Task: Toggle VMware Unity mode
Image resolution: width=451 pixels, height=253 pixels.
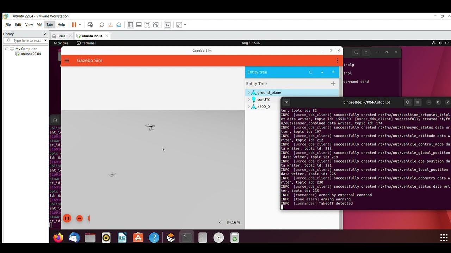Action: (x=156, y=25)
